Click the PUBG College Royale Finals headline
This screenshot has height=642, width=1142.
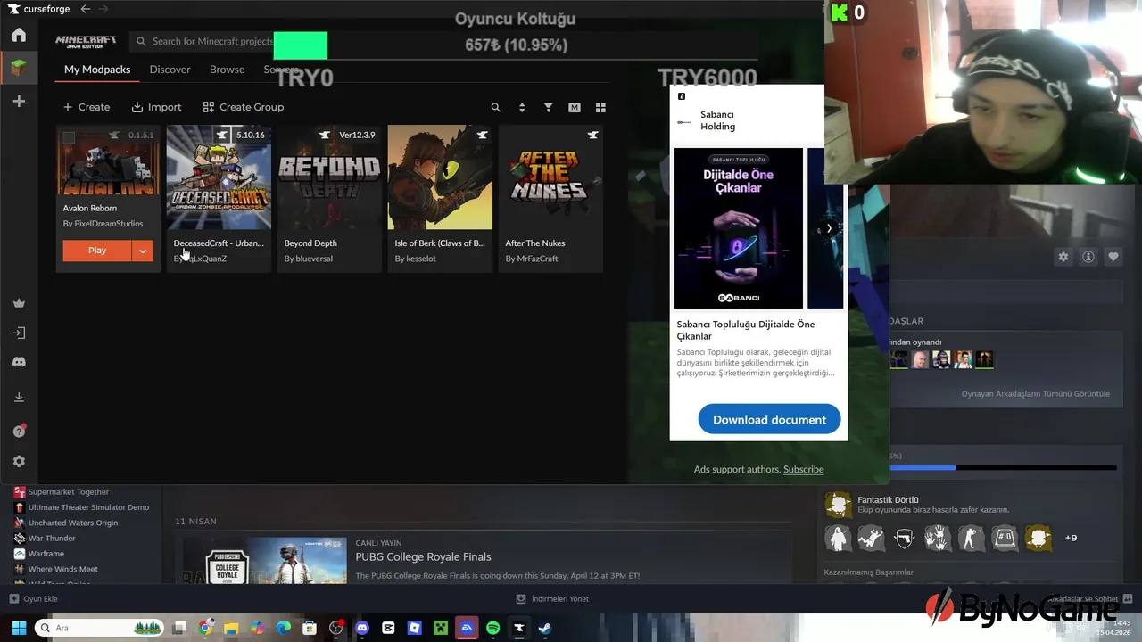click(x=423, y=556)
